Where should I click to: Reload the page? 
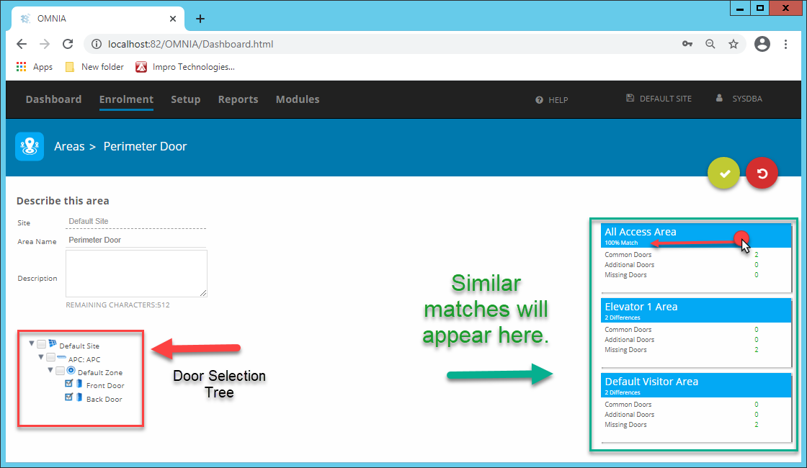[x=68, y=44]
